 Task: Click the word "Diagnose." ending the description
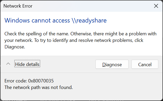coord(15,47)
